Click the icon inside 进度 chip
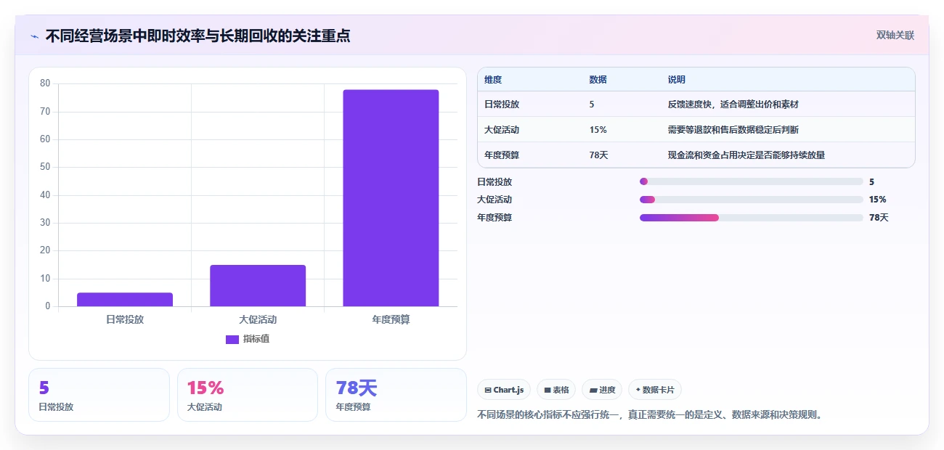 (x=593, y=390)
